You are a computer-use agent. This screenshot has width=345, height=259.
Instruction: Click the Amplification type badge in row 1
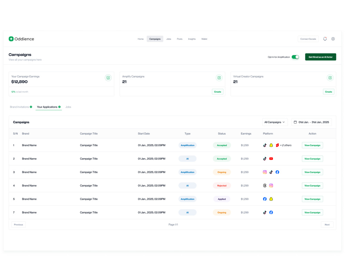187,145
